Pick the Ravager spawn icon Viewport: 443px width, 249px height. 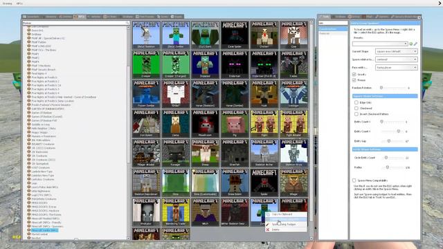coord(176,153)
